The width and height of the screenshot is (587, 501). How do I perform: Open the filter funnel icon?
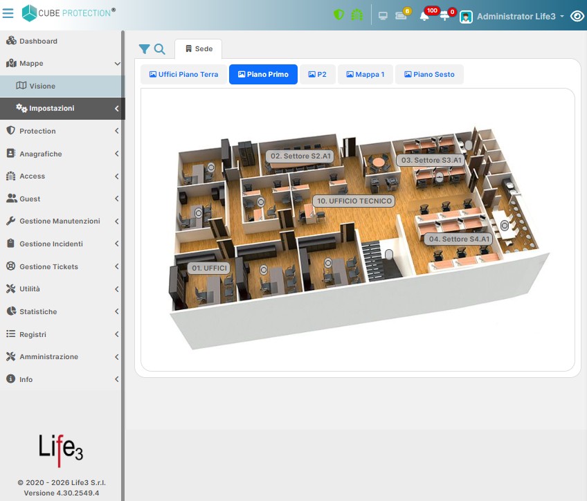pos(144,49)
